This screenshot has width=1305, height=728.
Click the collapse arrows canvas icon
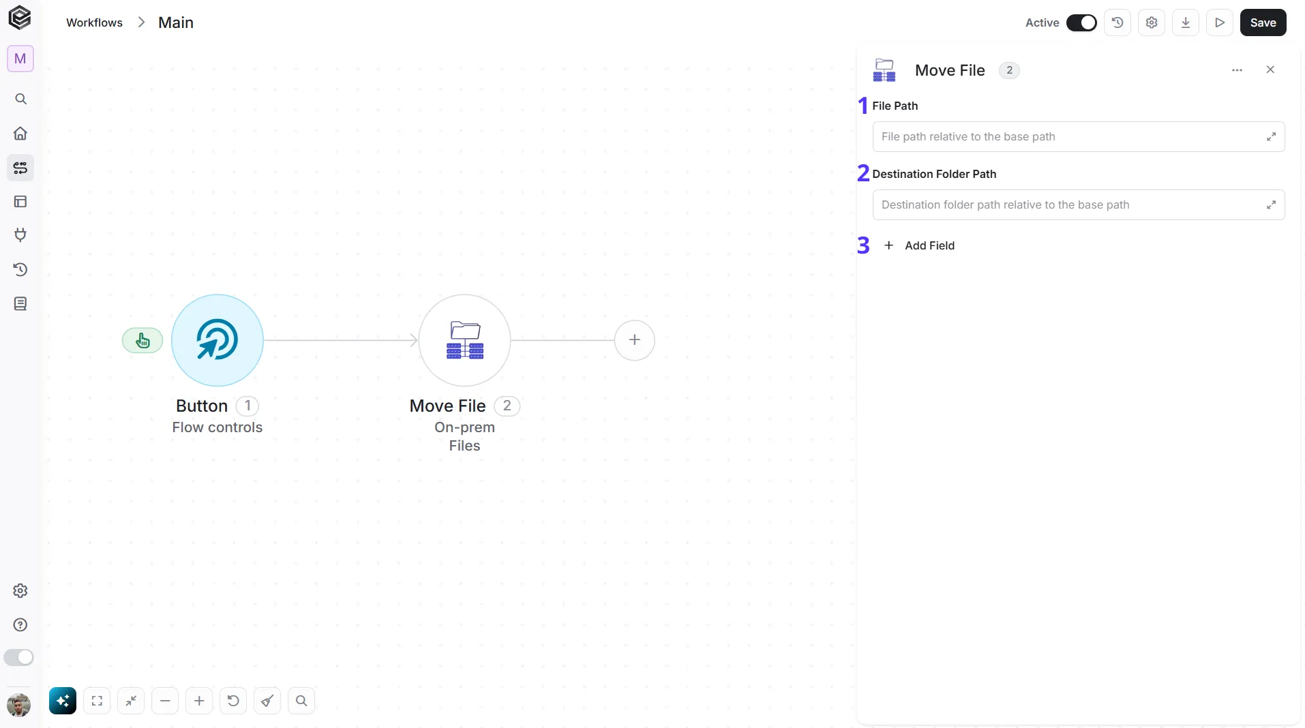pos(131,701)
